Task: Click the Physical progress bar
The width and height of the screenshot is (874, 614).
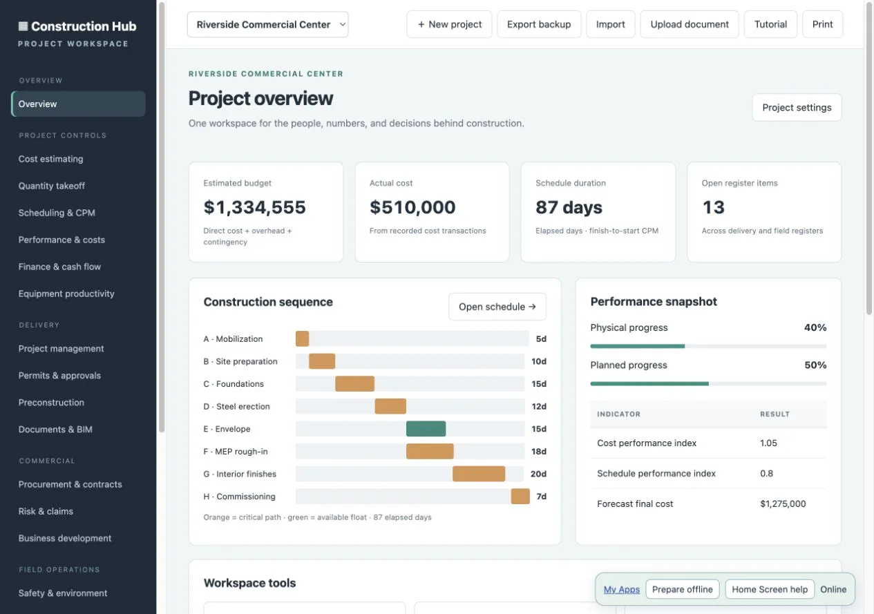Action: coord(708,346)
